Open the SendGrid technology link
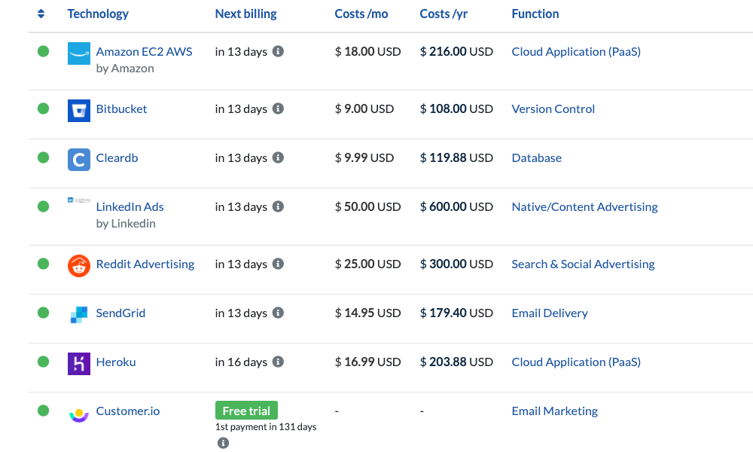The width and height of the screenshot is (753, 452). (x=120, y=313)
